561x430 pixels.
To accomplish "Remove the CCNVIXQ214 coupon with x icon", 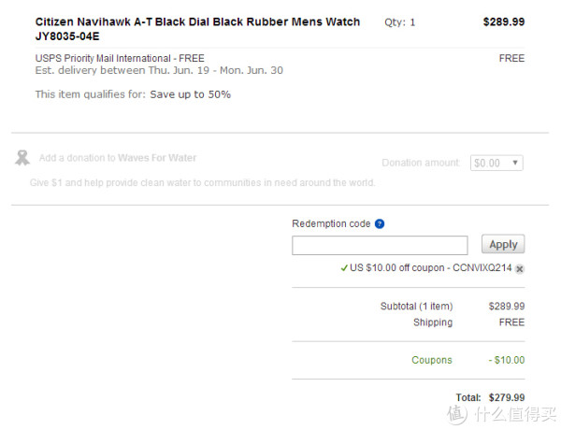I will coord(520,269).
